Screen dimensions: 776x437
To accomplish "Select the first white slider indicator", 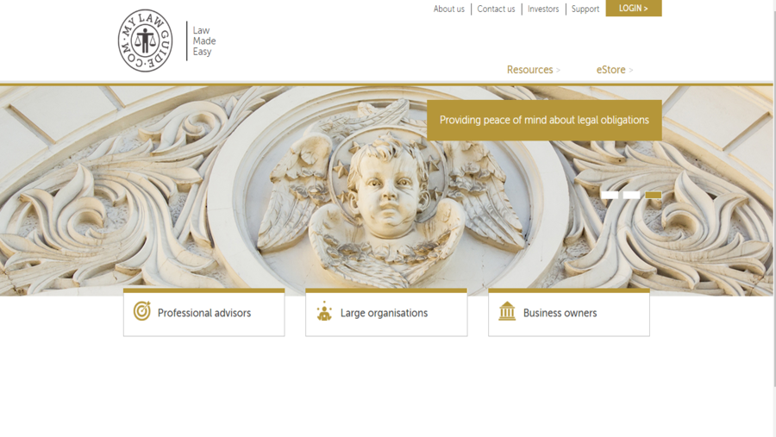I will pyautogui.click(x=610, y=195).
